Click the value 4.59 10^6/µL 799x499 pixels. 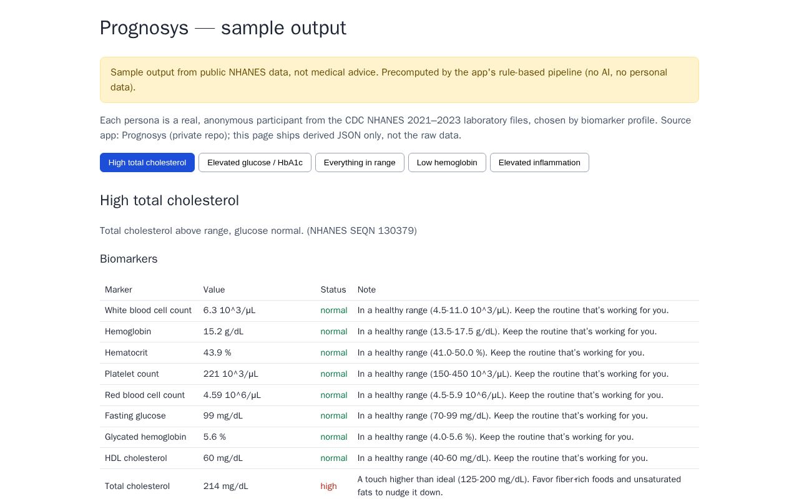tap(232, 395)
